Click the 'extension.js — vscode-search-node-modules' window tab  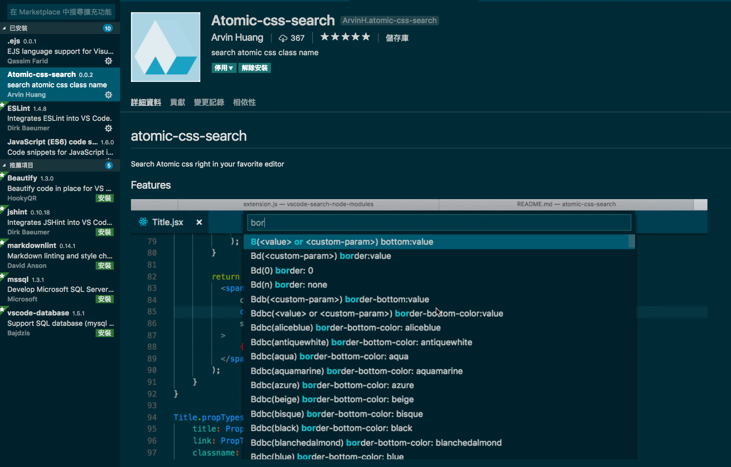click(308, 204)
